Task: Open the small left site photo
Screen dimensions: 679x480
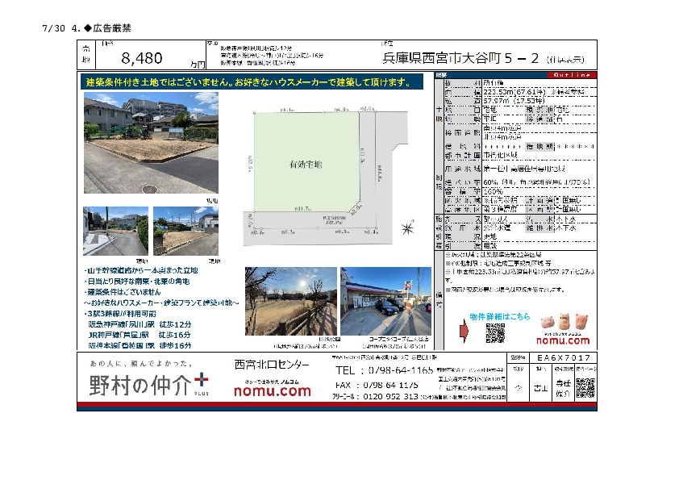Action: [x=115, y=232]
